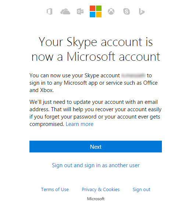Click the word compromised before Learn more
This screenshot has height=218, width=195.
tap(47, 124)
